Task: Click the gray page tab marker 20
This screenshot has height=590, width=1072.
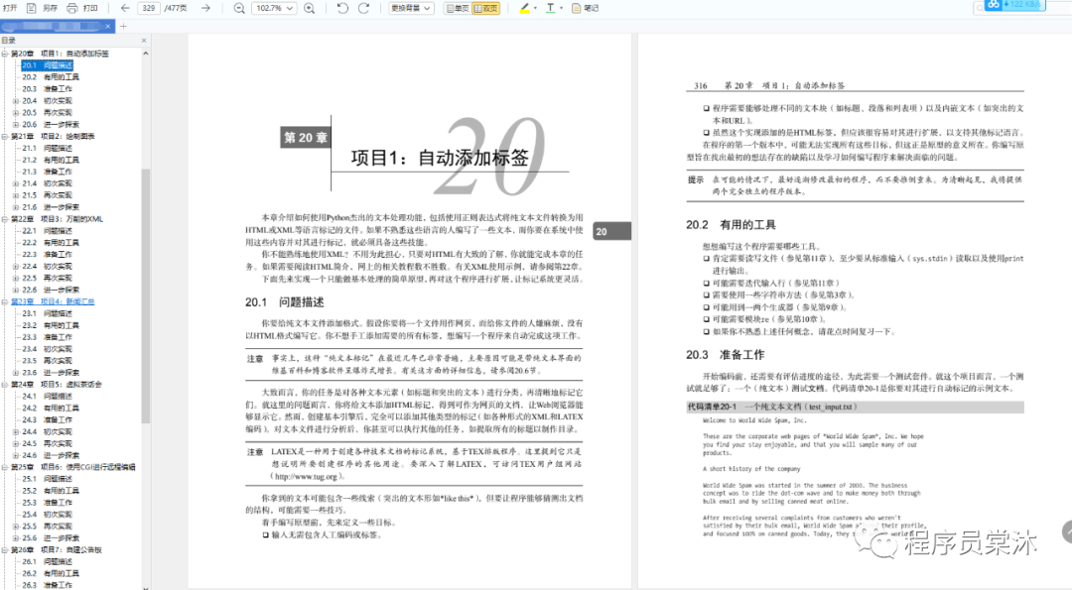Action: tap(611, 231)
